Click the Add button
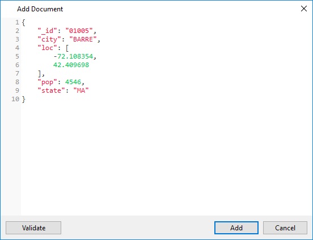 pos(236,227)
